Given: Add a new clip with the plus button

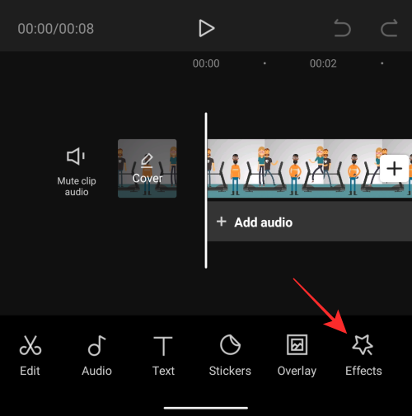Looking at the screenshot, I should click(394, 168).
